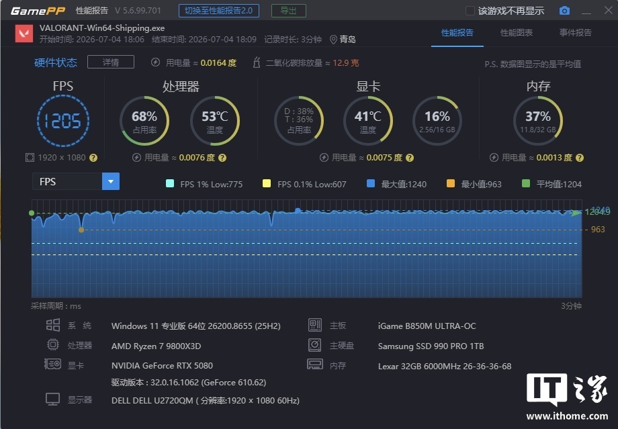Click the 采样周期 : ms label
The width and height of the screenshot is (618, 429).
coord(56,305)
